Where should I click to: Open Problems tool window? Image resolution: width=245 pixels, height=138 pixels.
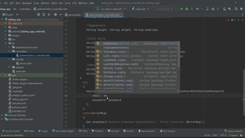98,131
